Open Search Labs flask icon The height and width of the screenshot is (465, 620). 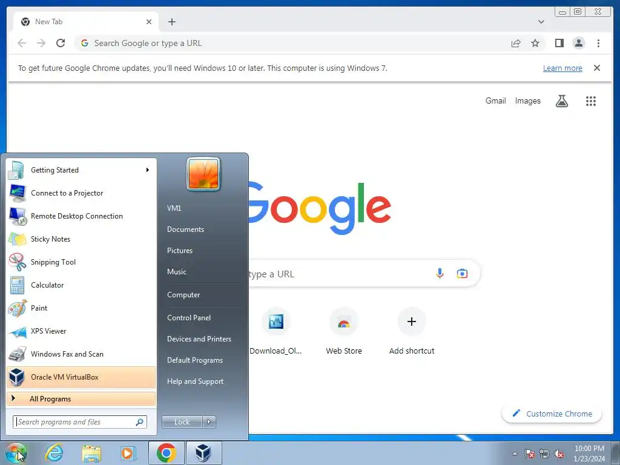click(x=561, y=101)
